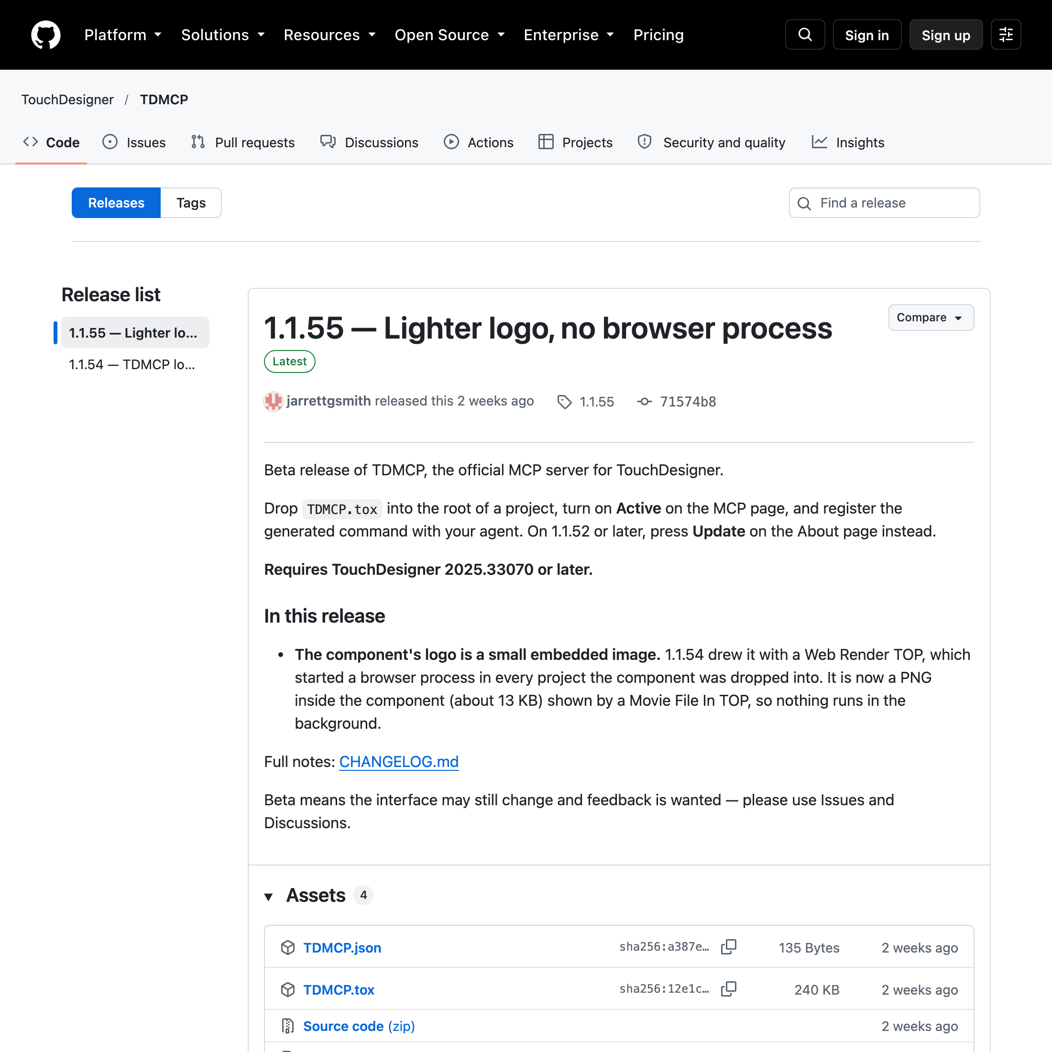Switch to the Code tab
1052x1052 pixels.
pos(51,142)
